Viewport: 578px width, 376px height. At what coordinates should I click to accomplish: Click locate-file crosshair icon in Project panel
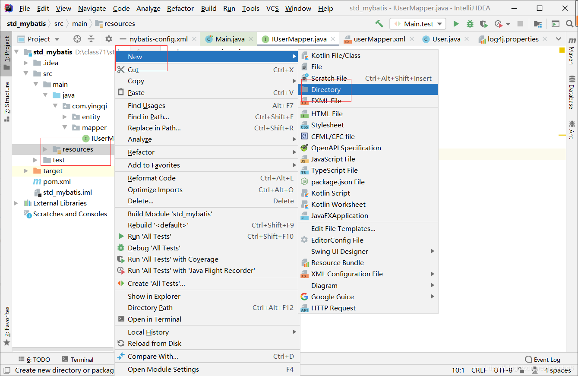coord(77,39)
